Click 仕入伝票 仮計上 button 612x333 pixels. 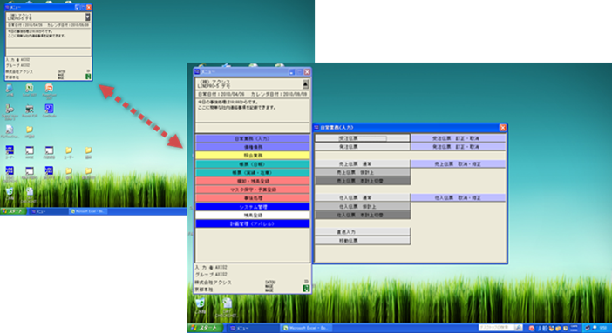[363, 206]
